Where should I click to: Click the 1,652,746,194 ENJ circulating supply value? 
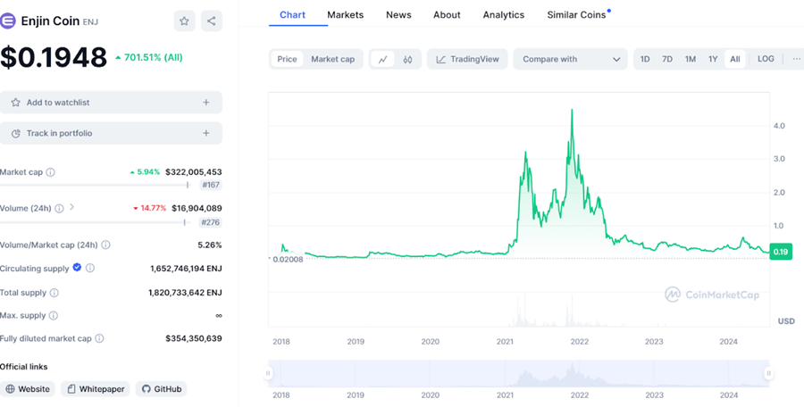pyautogui.click(x=186, y=268)
